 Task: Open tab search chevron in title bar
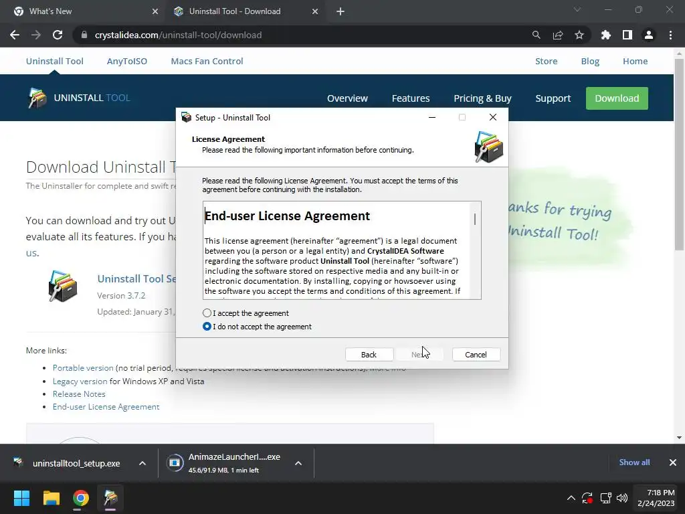577,9
